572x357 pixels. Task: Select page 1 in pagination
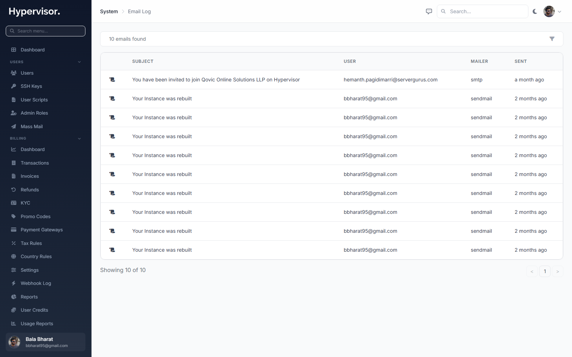pyautogui.click(x=545, y=271)
